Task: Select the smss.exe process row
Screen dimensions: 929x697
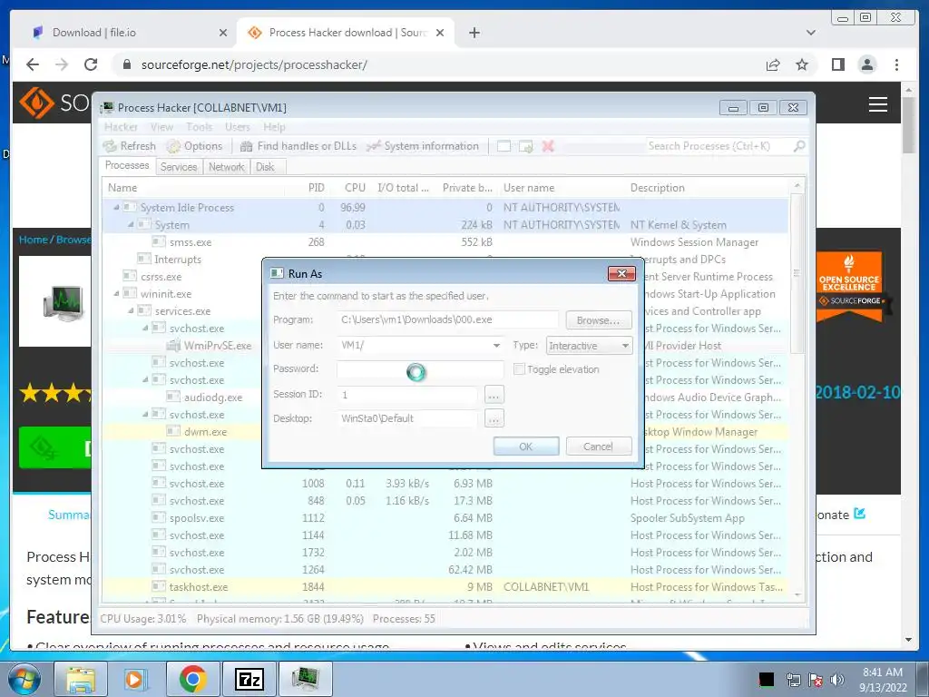Action: [445, 241]
